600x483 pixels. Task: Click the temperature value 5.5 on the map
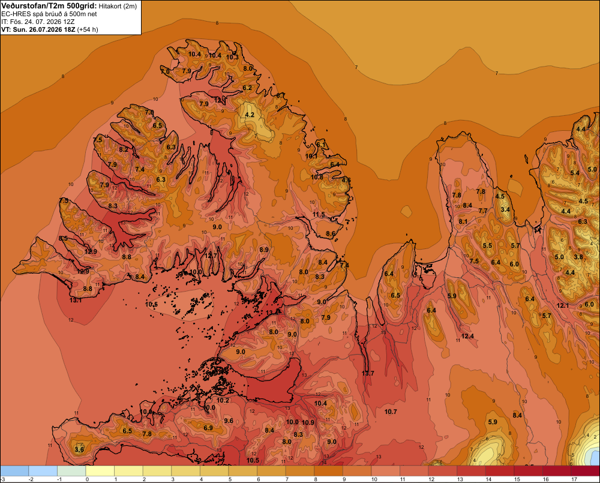pos(487,245)
